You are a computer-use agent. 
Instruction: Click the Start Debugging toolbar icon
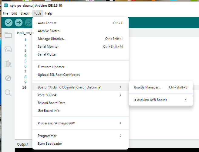click(x=29, y=22)
